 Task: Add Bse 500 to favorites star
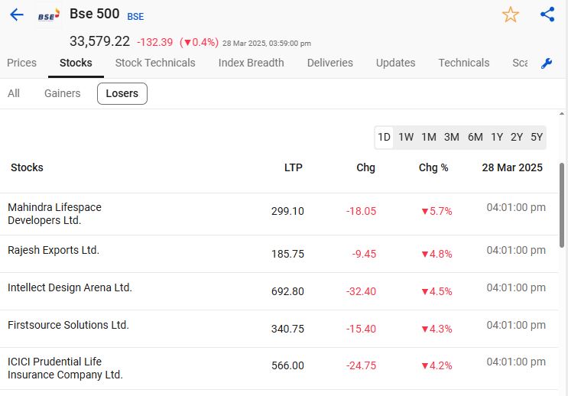pos(510,15)
